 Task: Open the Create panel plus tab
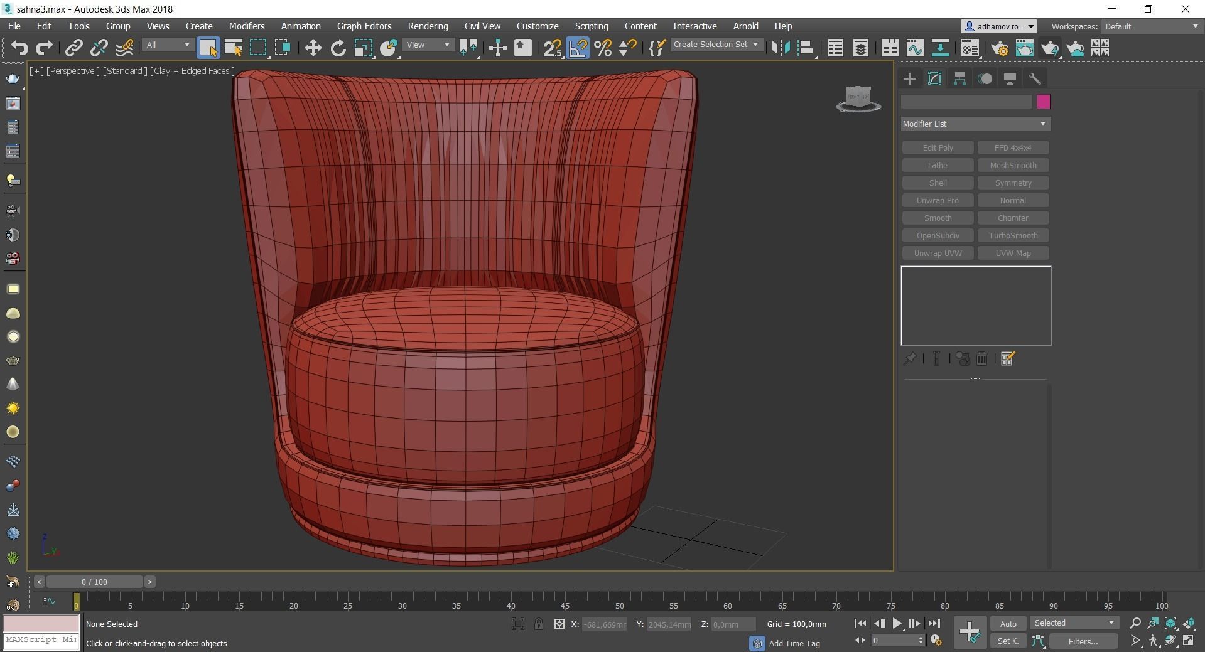tap(909, 78)
